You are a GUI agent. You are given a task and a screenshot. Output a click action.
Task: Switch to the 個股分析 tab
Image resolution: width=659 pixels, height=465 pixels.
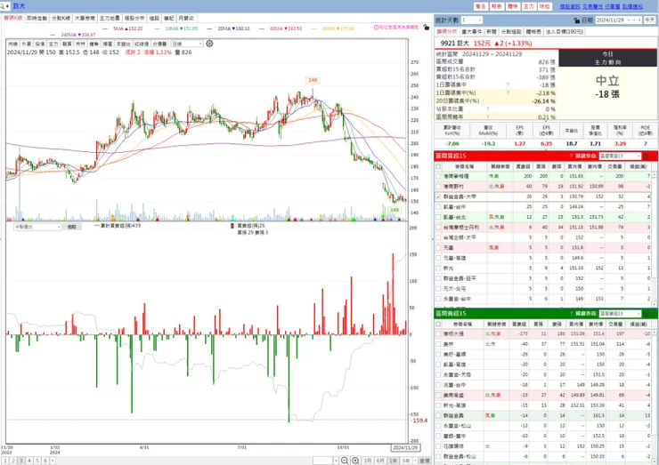(134, 19)
